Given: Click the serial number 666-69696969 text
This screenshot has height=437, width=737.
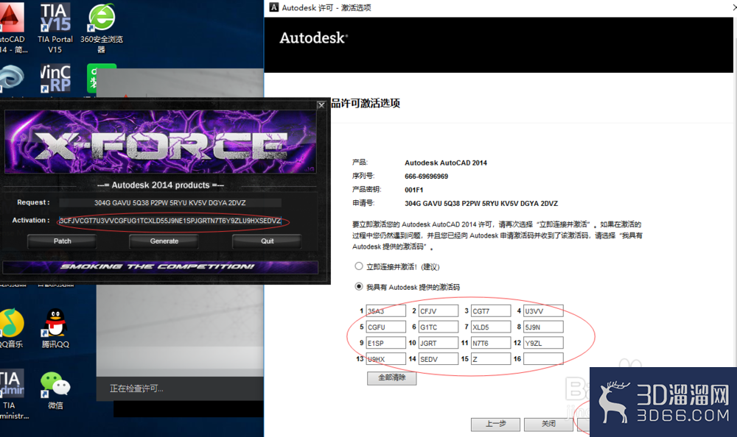Looking at the screenshot, I should [x=426, y=177].
